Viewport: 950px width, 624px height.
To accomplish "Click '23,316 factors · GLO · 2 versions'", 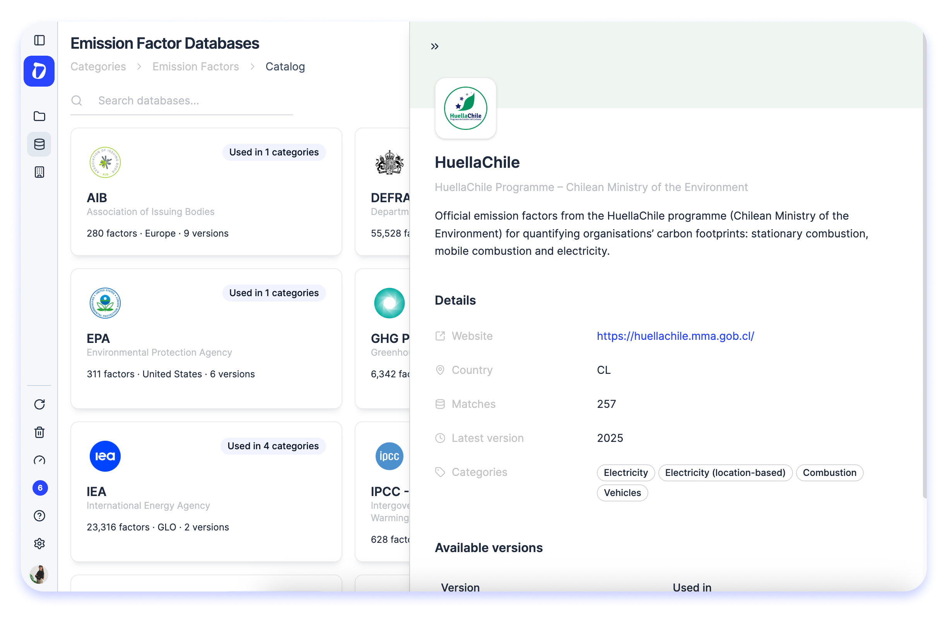I will [158, 528].
